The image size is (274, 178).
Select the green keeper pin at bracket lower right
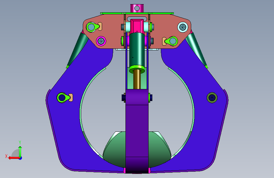(x=171, y=41)
